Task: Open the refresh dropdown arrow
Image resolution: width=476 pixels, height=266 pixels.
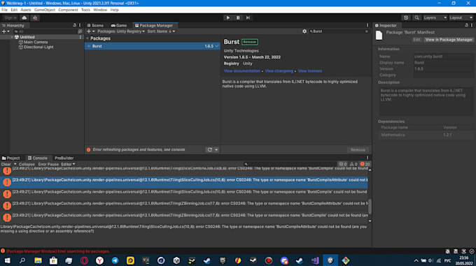Action: tap(216, 150)
